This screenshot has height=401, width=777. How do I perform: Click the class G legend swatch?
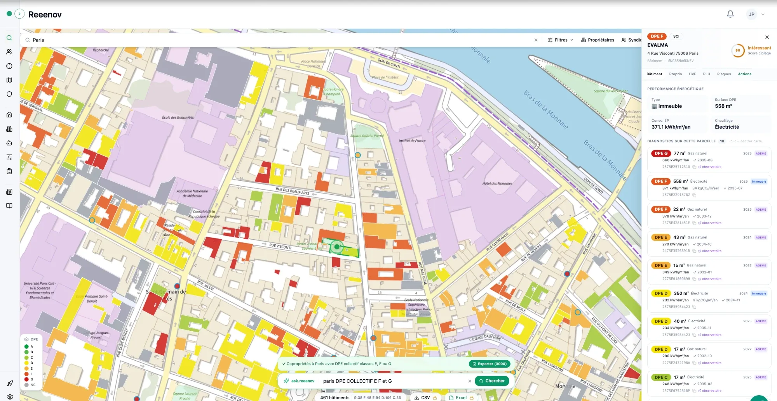(x=26, y=379)
